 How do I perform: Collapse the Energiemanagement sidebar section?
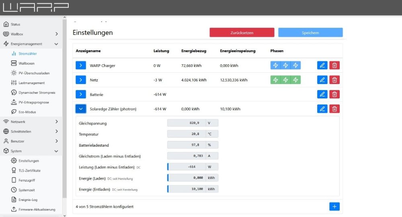pyautogui.click(x=31, y=44)
